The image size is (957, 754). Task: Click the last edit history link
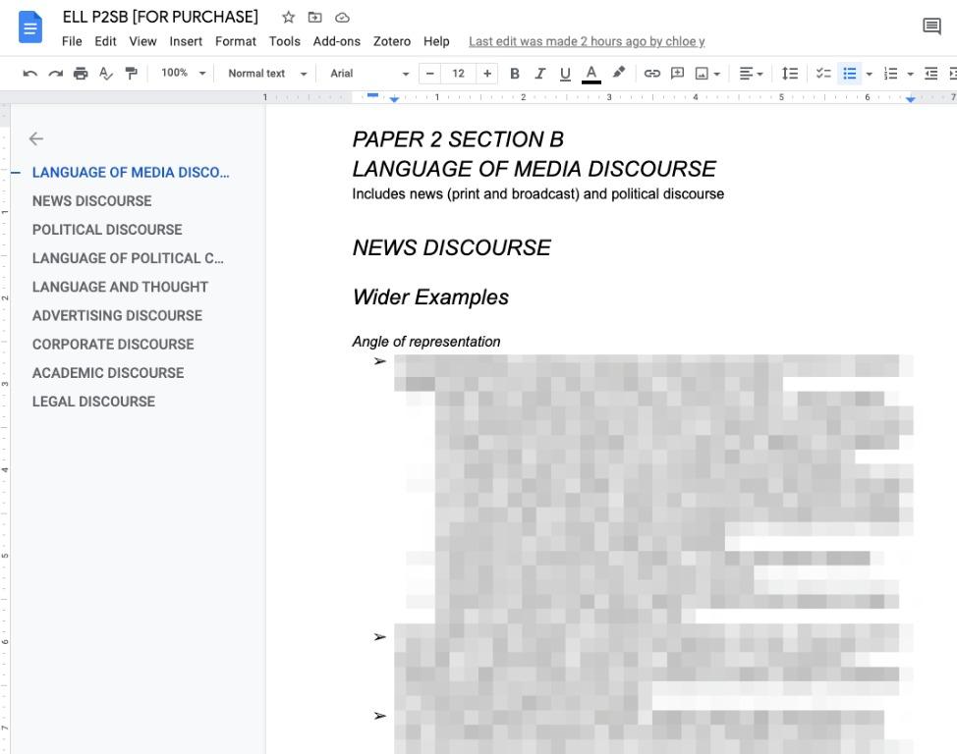(587, 41)
